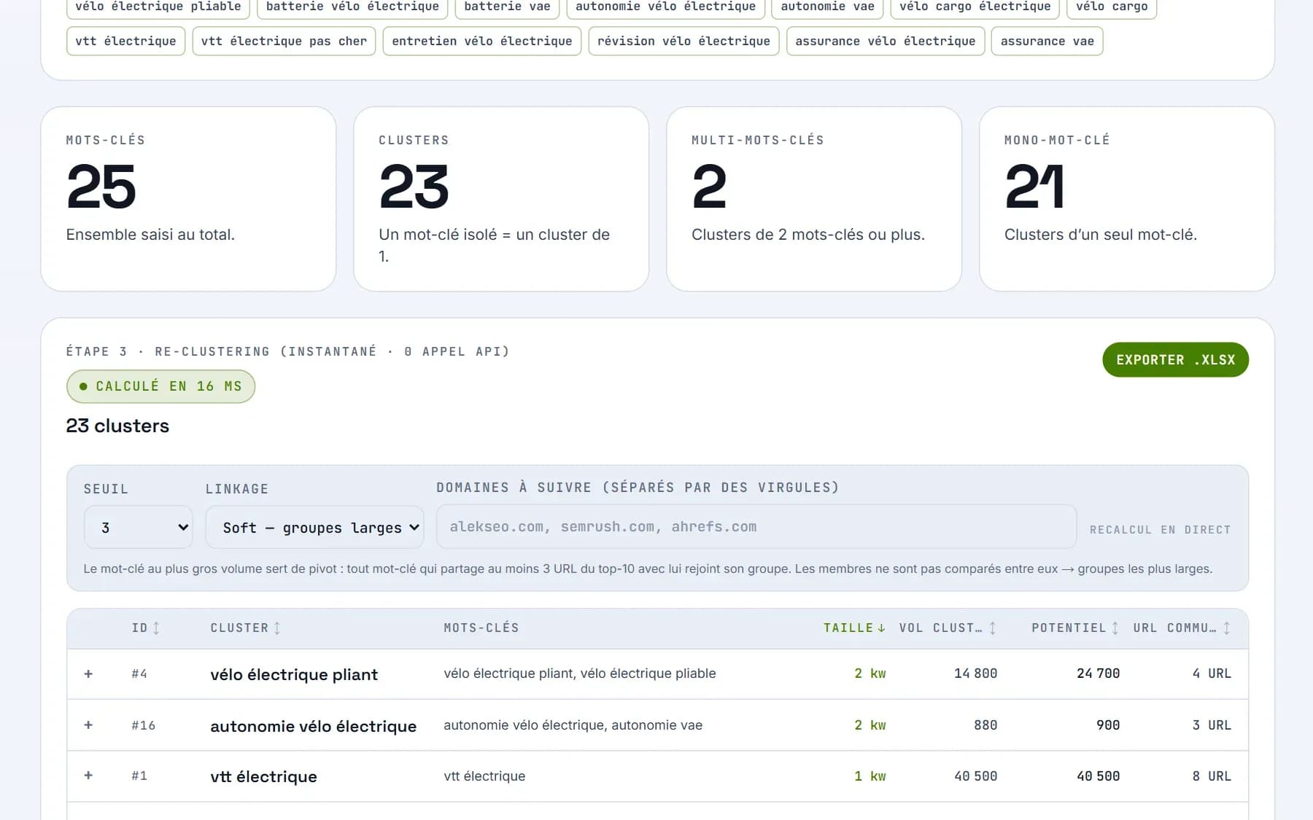Click the 'vtt électrique' keyword tag

pyautogui.click(x=125, y=41)
